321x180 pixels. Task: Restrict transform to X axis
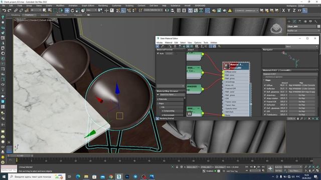coord(283,10)
